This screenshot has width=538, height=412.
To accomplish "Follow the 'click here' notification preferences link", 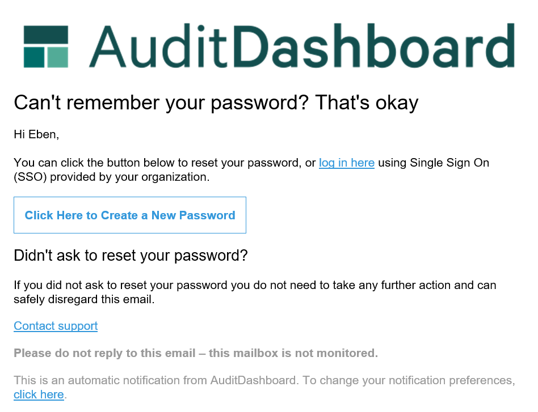I will pyautogui.click(x=39, y=394).
